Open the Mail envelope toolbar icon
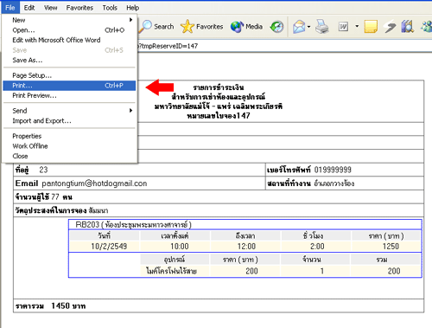This screenshot has height=328, width=432. 299,27
